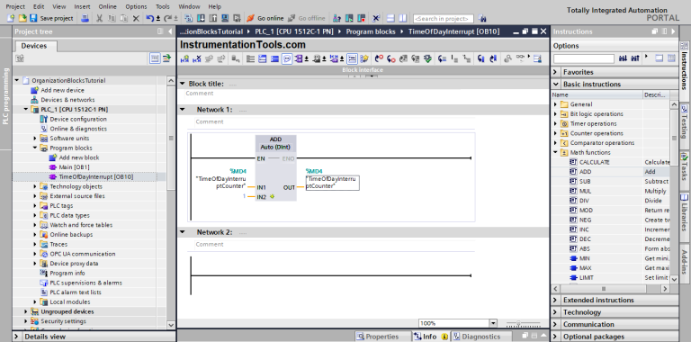Click the Undo arrow
This screenshot has height=342, width=691.
[150, 19]
